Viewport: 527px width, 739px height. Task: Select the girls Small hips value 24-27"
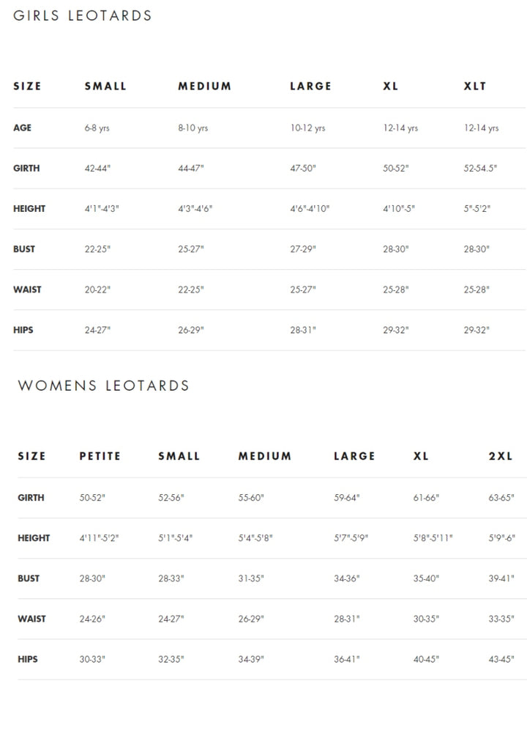[97, 330]
